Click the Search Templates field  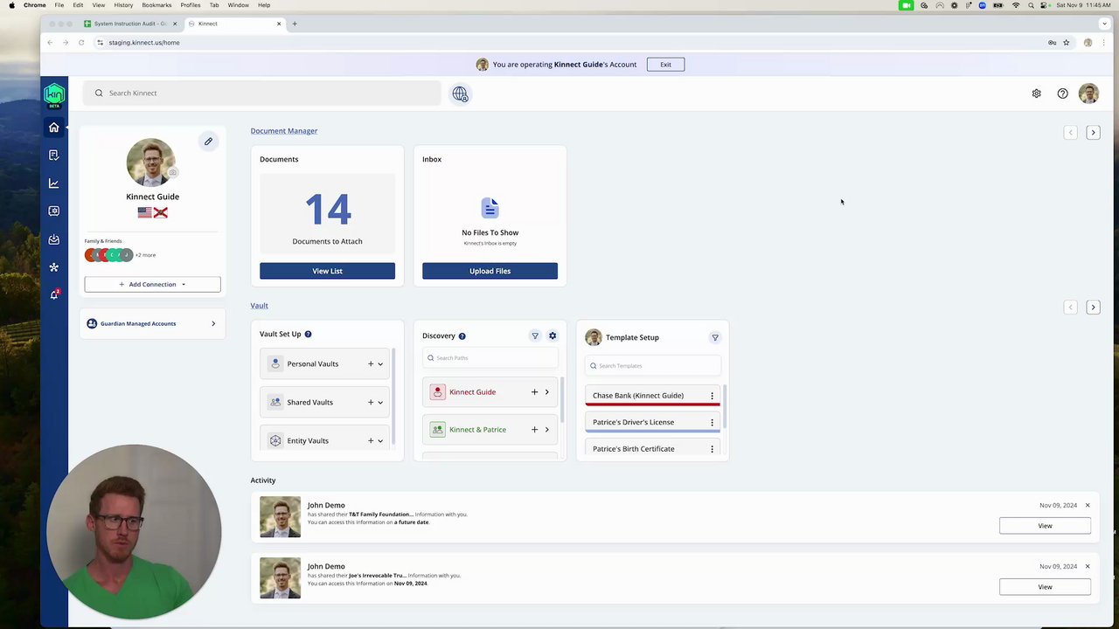(x=653, y=366)
